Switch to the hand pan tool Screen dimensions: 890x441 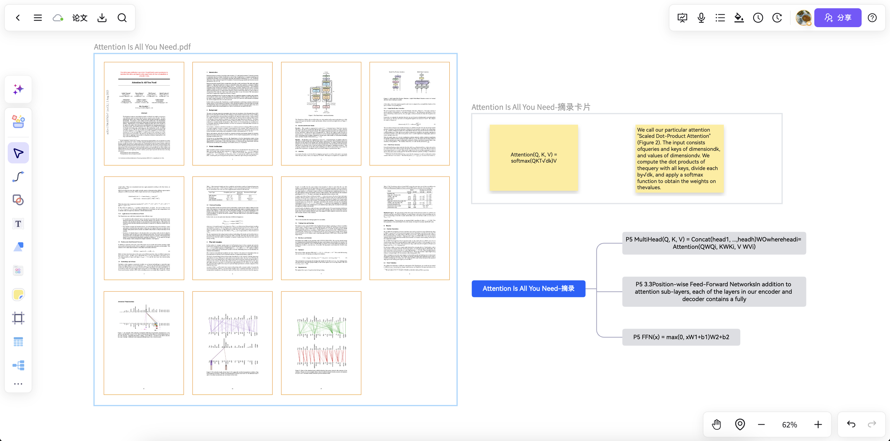[716, 424]
